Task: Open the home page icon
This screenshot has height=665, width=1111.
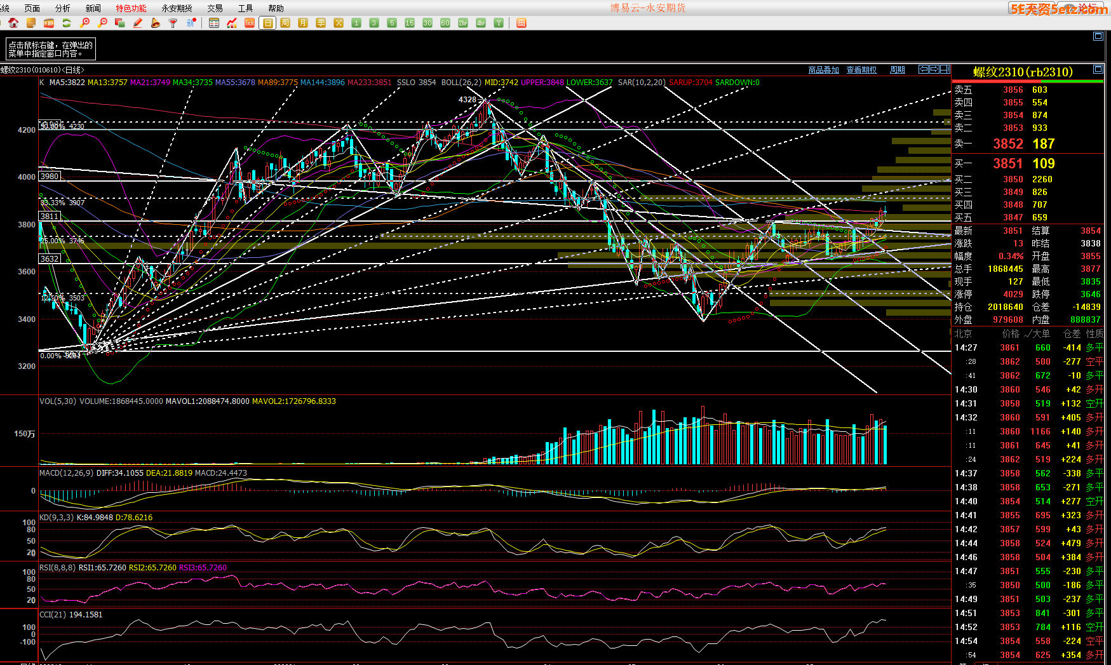Action: click(13, 23)
